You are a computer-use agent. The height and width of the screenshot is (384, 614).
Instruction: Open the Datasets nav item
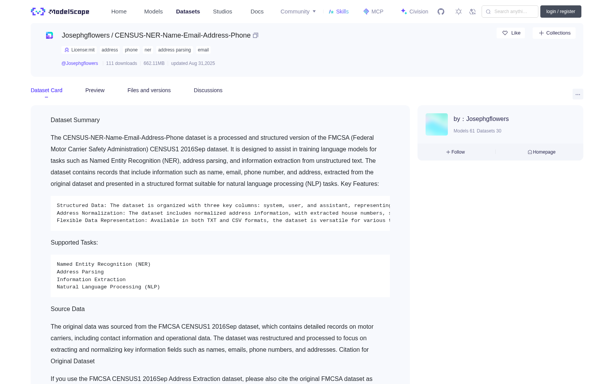pos(188,12)
